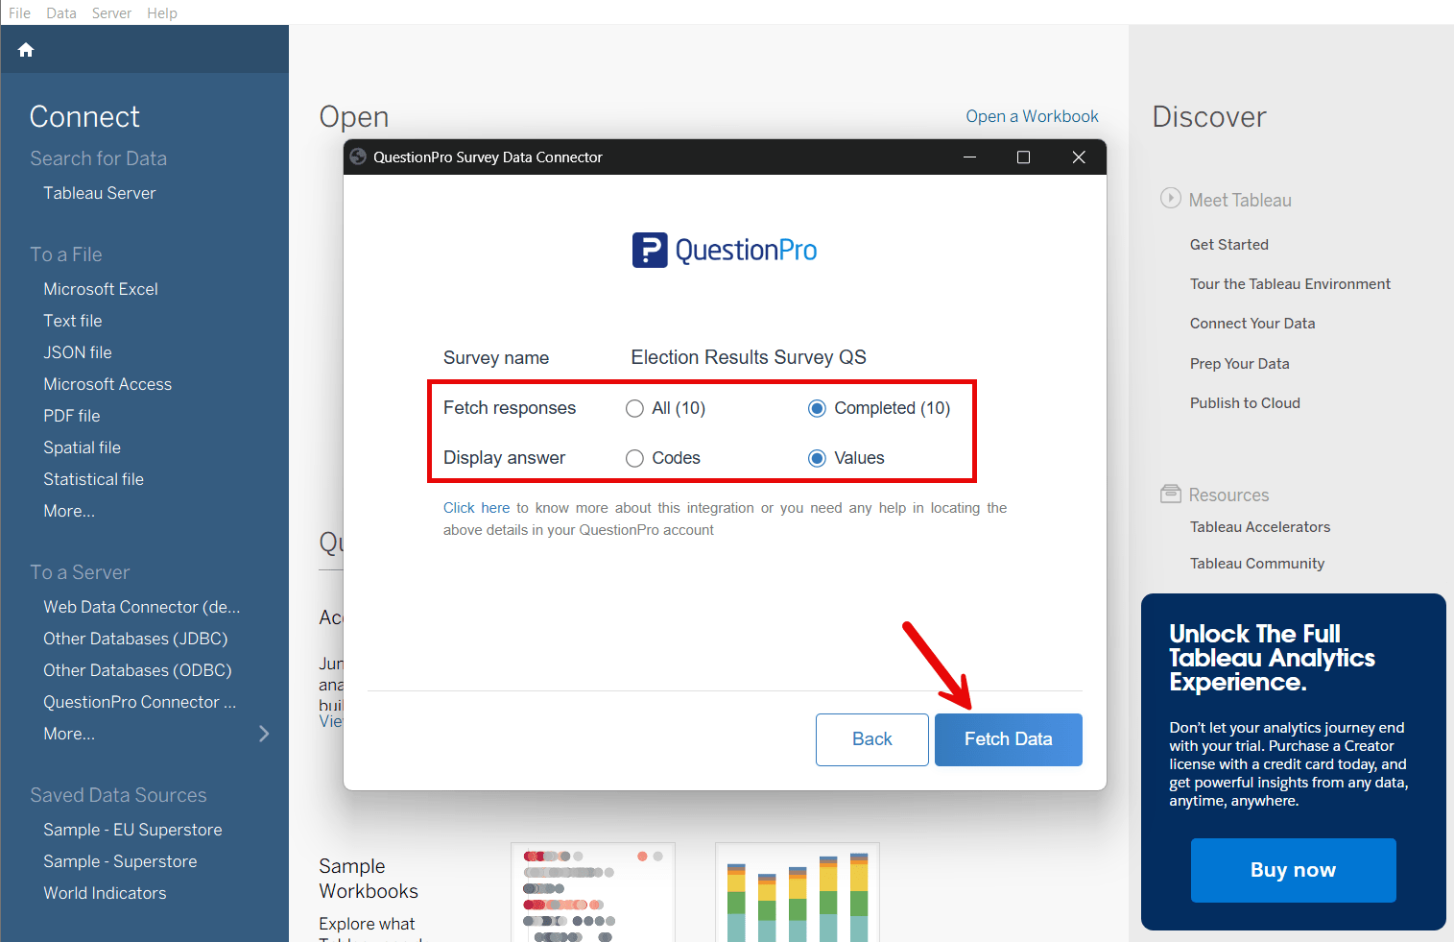Open Prep Your Data tutorial
The height and width of the screenshot is (942, 1454).
pyautogui.click(x=1240, y=364)
